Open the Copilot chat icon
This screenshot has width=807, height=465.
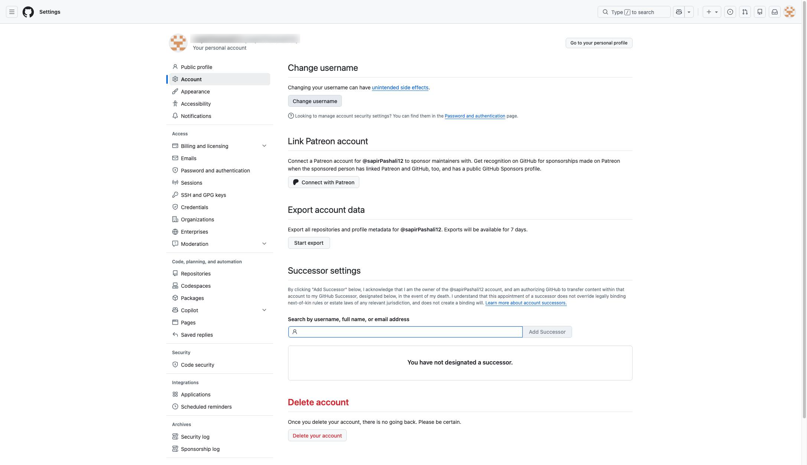679,12
